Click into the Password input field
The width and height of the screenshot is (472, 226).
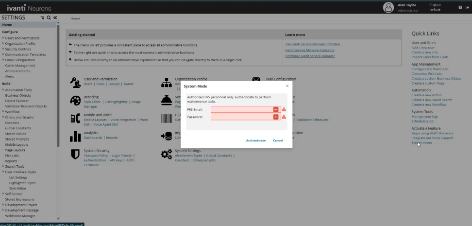[x=241, y=117]
